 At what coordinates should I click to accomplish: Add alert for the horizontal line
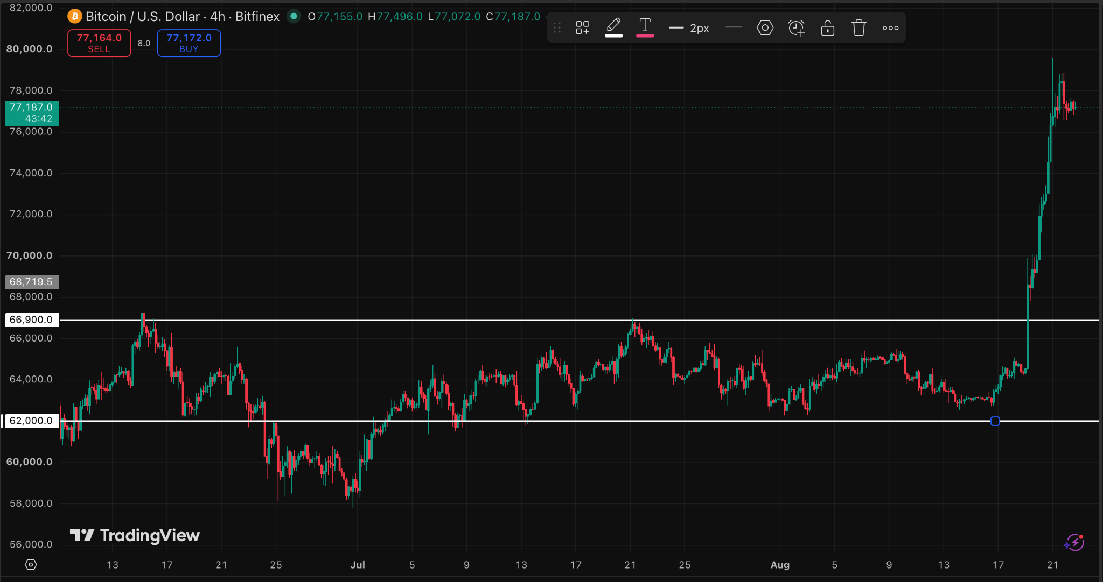796,27
